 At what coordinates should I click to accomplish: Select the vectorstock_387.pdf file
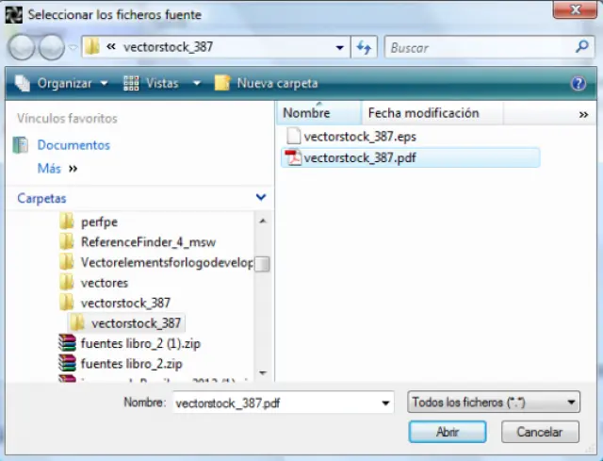(359, 158)
